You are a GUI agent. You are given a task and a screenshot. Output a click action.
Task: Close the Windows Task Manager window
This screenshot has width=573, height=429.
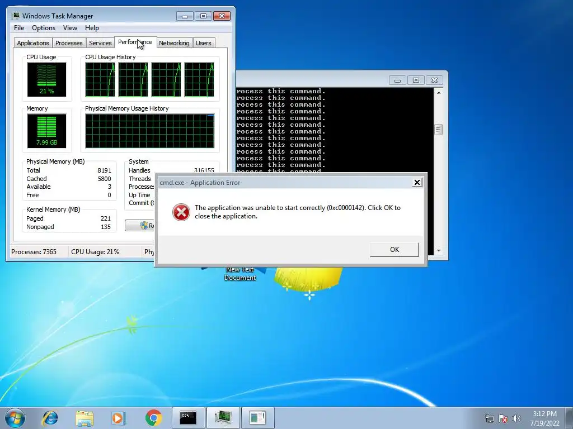click(x=222, y=16)
